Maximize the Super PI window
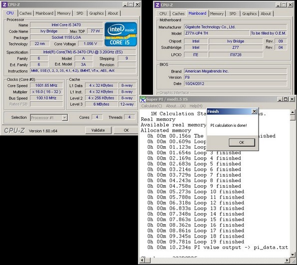The image size is (297, 265). pyautogui.click(x=286, y=99)
